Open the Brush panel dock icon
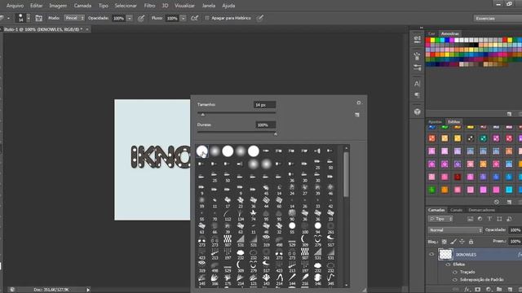Image resolution: width=522 pixels, height=293 pixels. coord(417,56)
